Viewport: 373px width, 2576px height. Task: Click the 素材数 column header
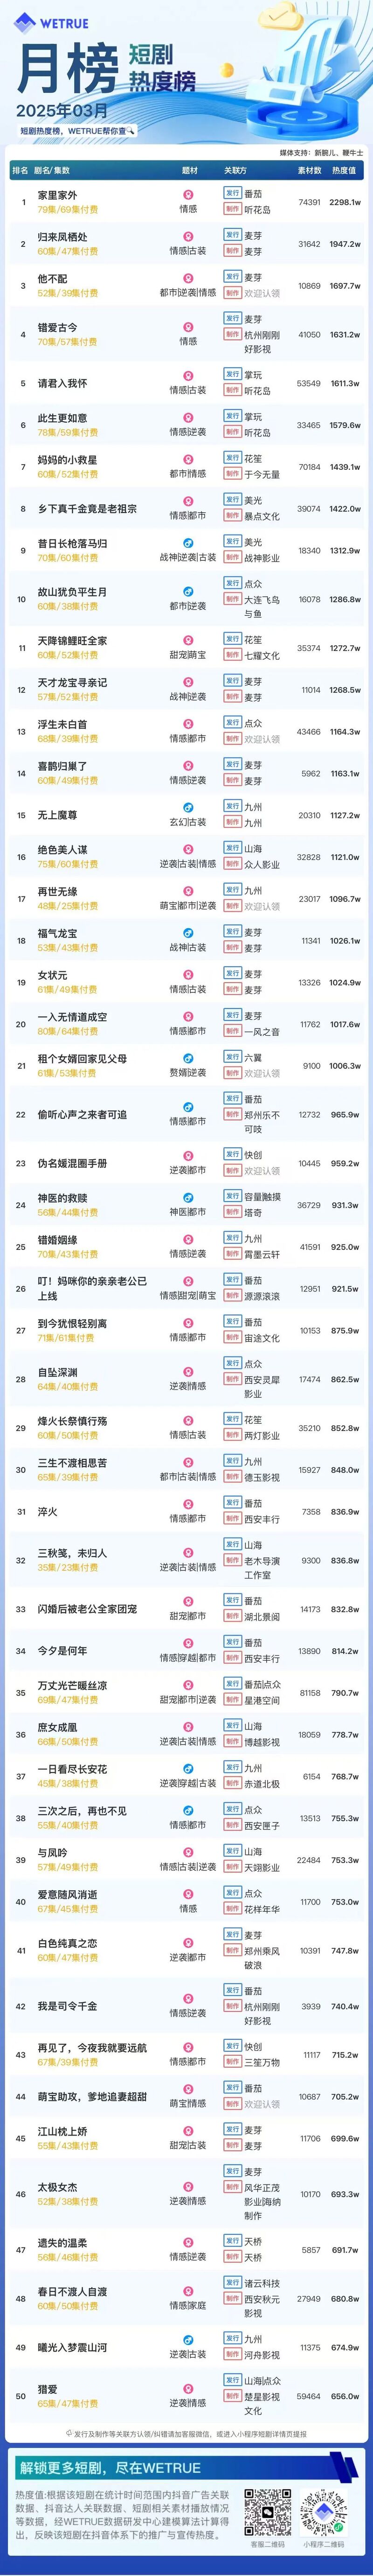click(x=309, y=171)
